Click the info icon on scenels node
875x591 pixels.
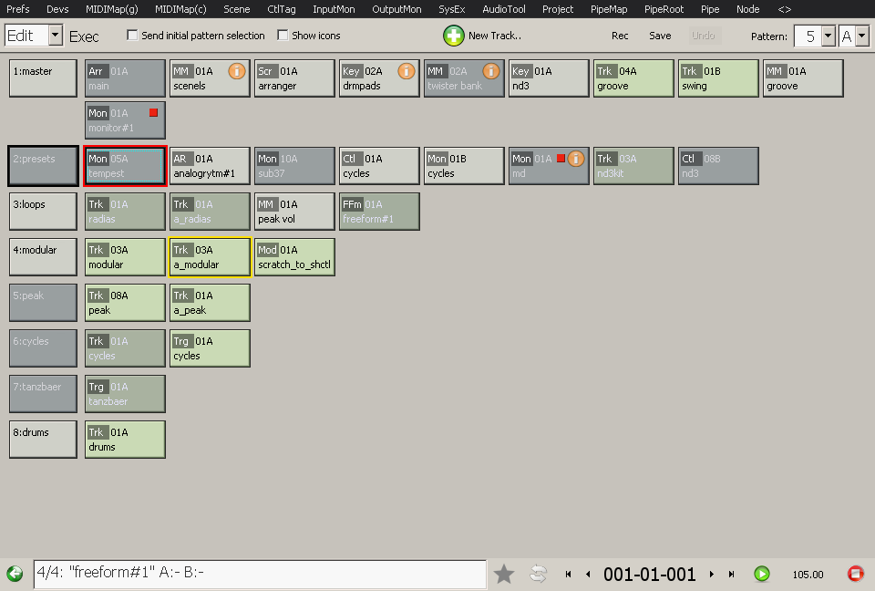[236, 71]
